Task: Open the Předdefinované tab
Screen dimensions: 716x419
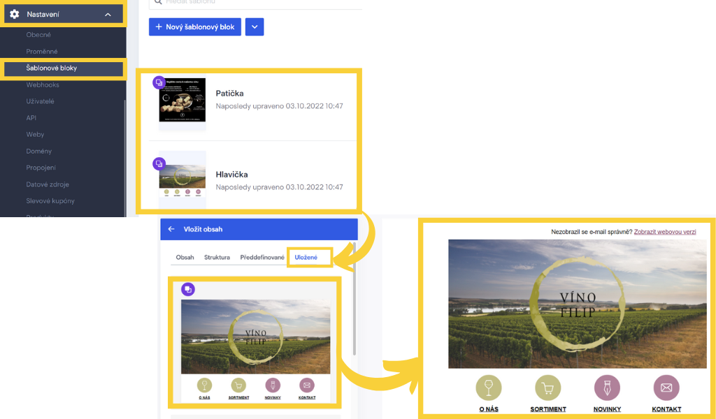Action: 262,257
